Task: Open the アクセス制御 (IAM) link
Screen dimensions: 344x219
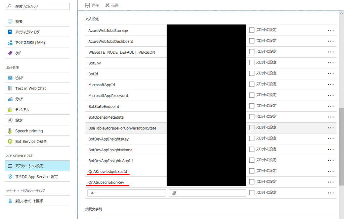Action: 30,43
